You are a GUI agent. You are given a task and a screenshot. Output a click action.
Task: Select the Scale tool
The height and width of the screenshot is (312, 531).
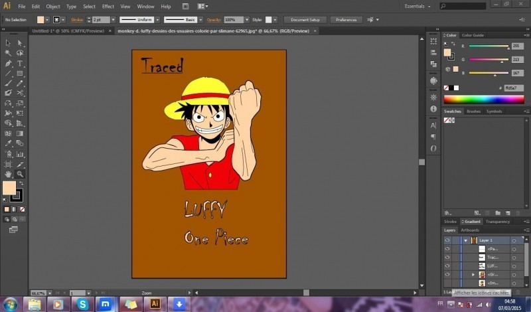(x=20, y=103)
